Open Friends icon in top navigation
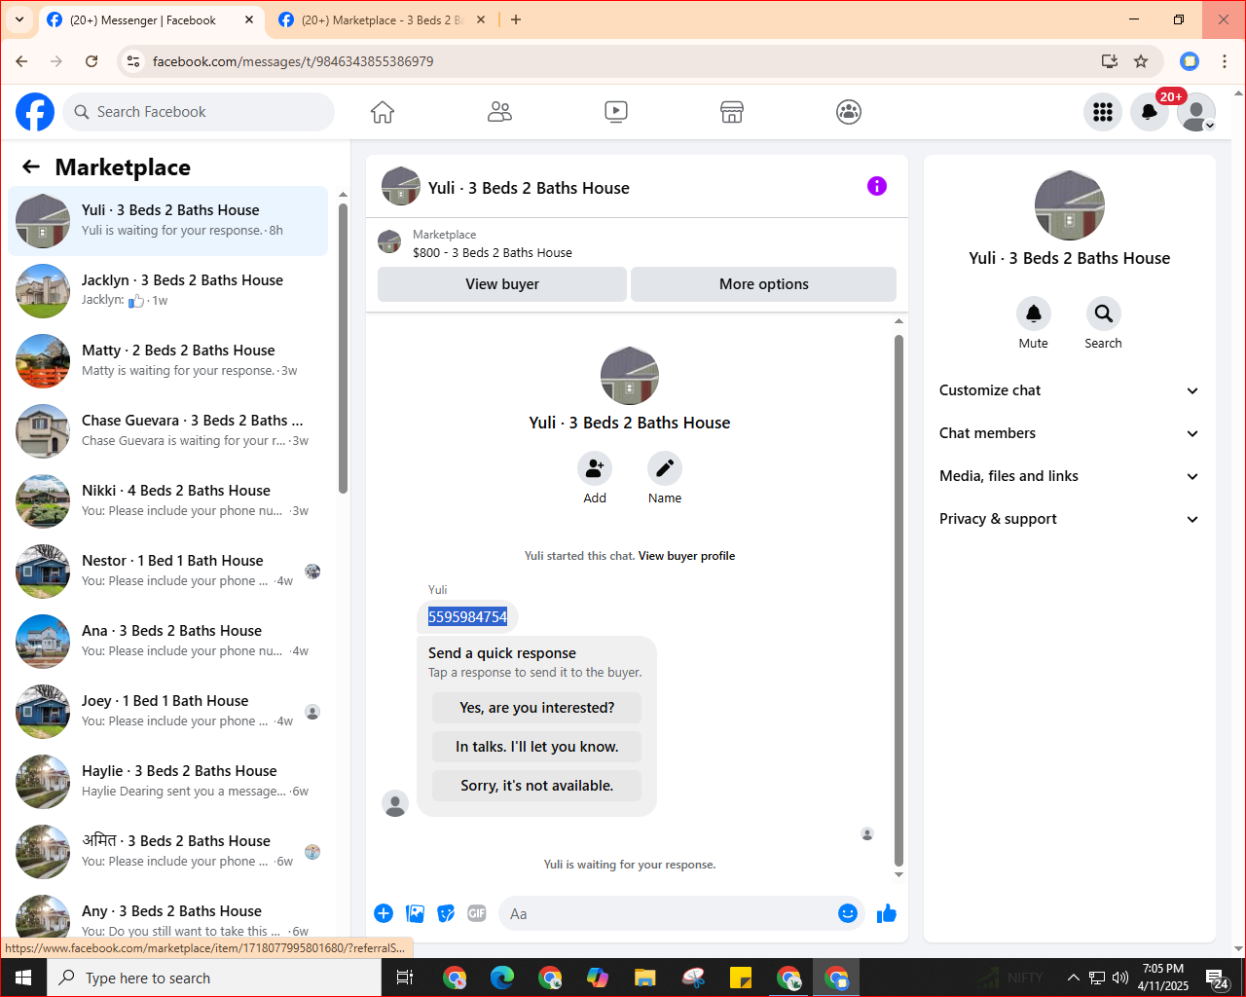This screenshot has width=1246, height=997. (x=499, y=112)
